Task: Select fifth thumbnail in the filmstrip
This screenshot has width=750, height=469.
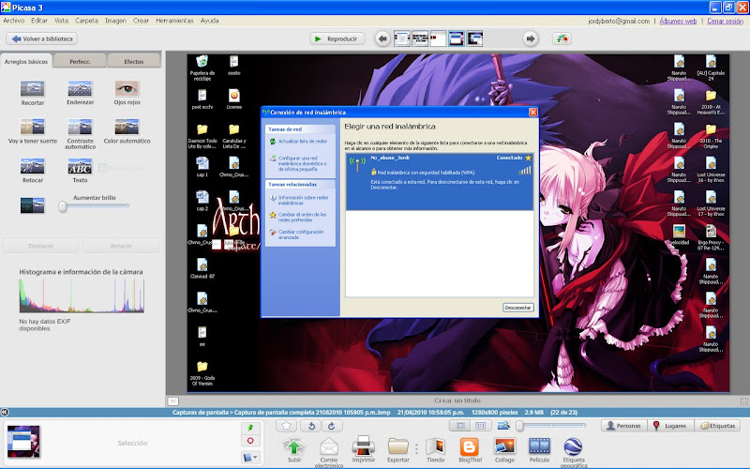Action: click(x=474, y=38)
